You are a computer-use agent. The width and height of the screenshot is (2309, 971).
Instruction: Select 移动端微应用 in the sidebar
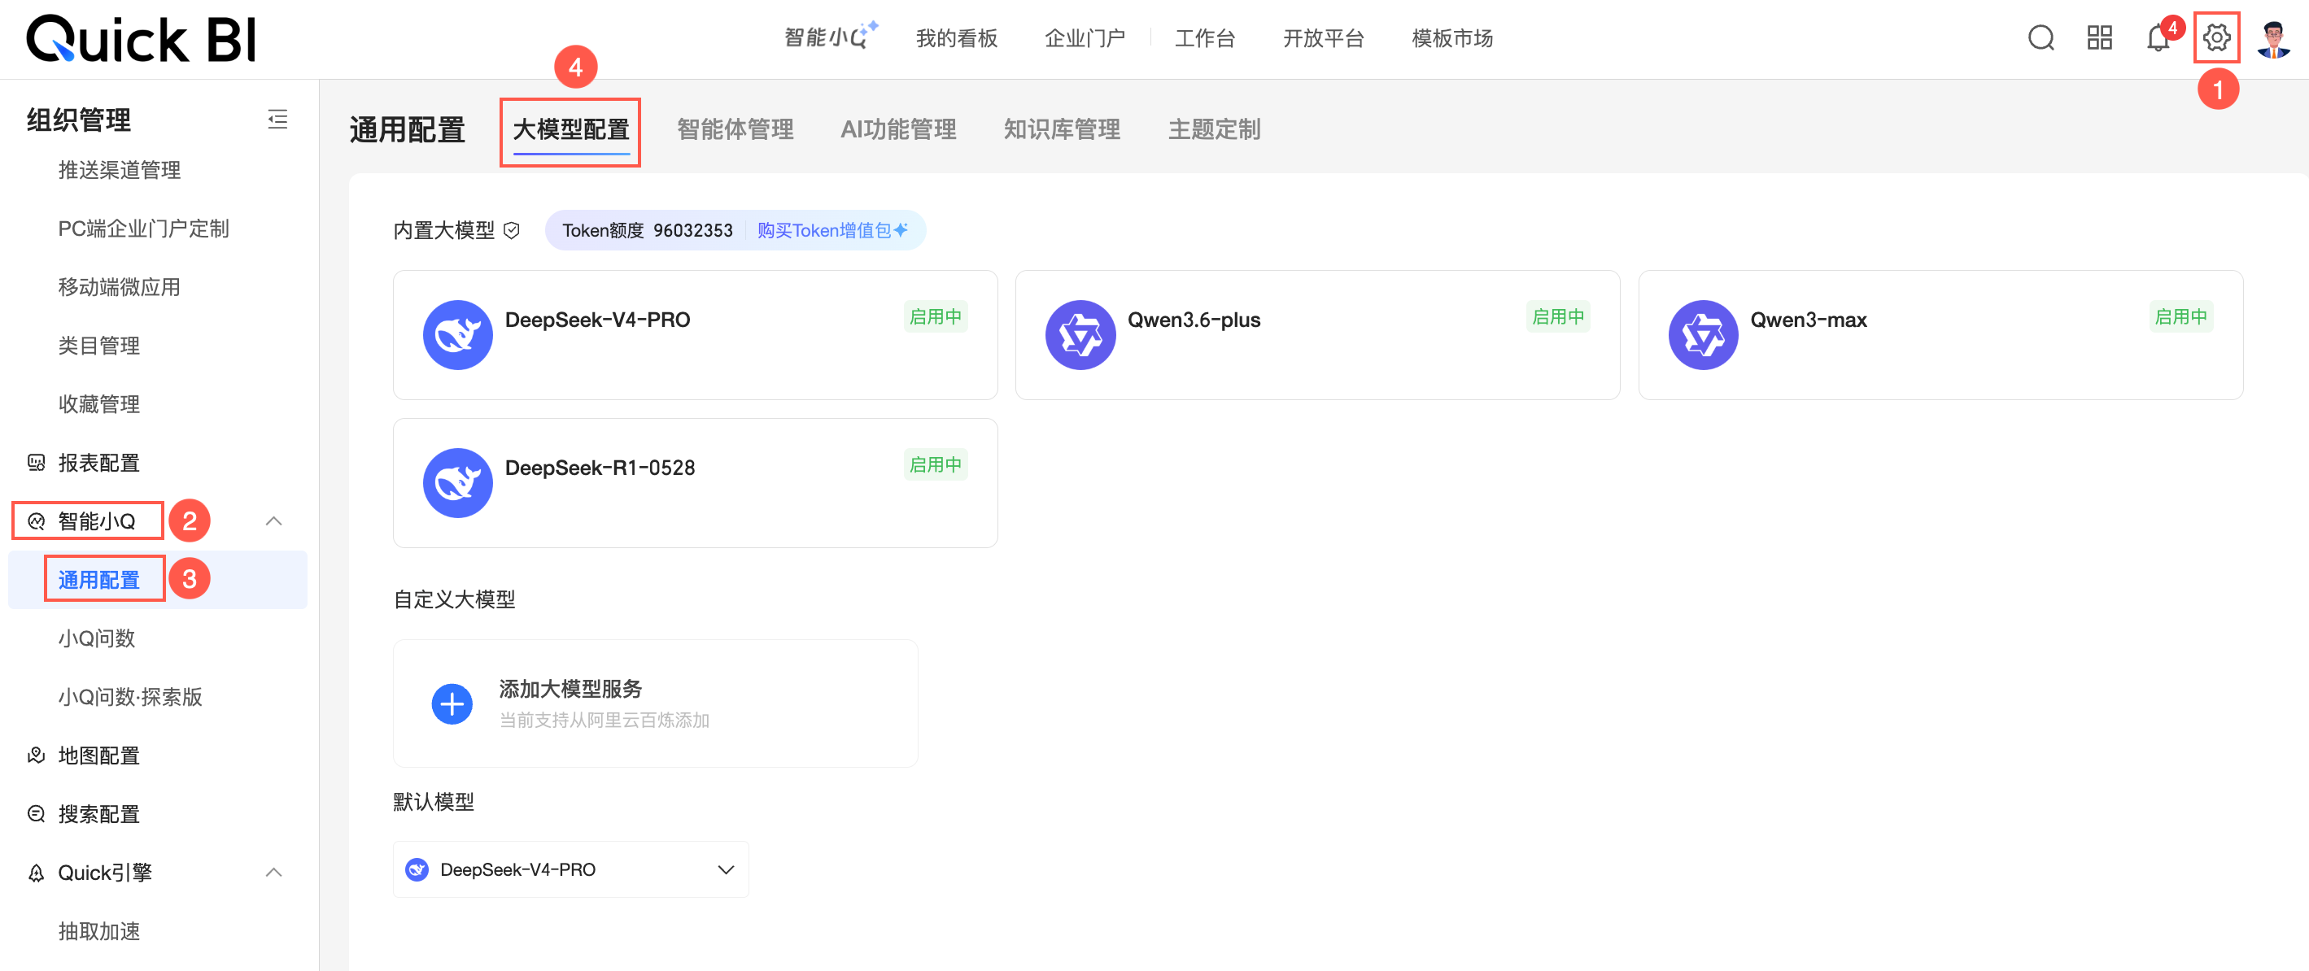(x=120, y=288)
